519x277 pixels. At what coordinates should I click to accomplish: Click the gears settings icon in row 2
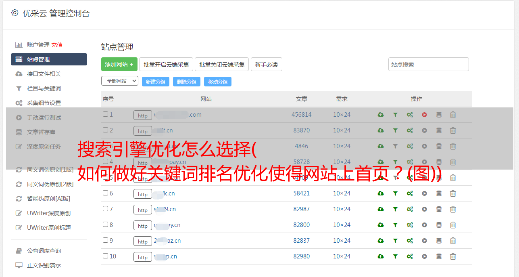(410, 130)
